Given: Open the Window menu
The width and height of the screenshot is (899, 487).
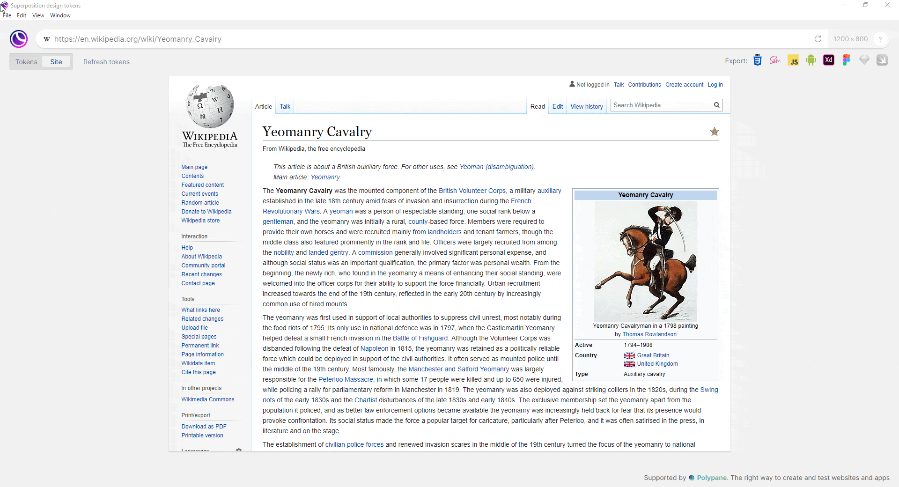Looking at the screenshot, I should [x=60, y=15].
